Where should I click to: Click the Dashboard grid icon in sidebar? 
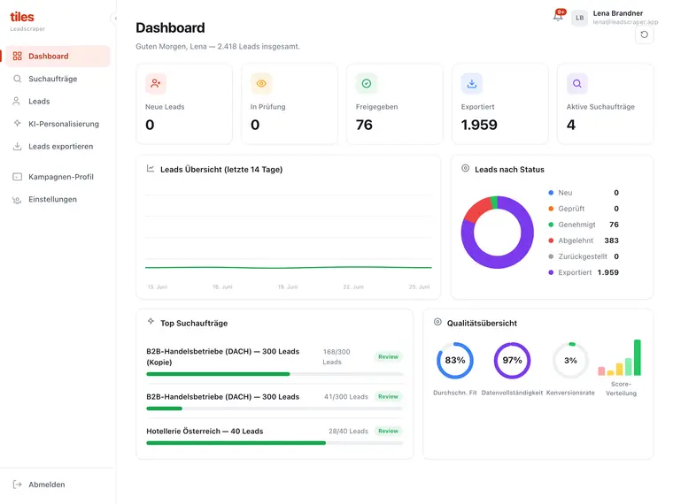click(x=17, y=56)
